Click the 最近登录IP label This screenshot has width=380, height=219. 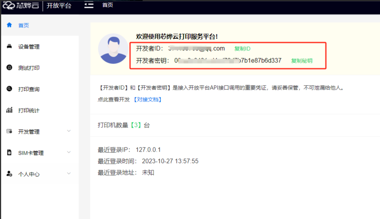(x=114, y=150)
